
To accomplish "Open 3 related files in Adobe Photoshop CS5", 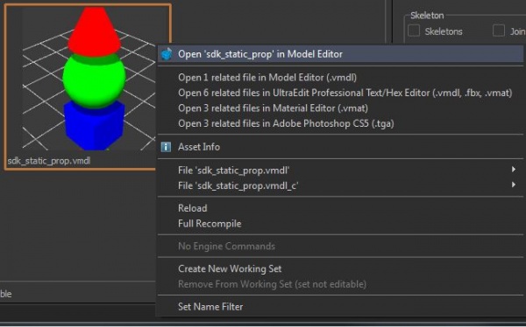I will click(x=340, y=123).
